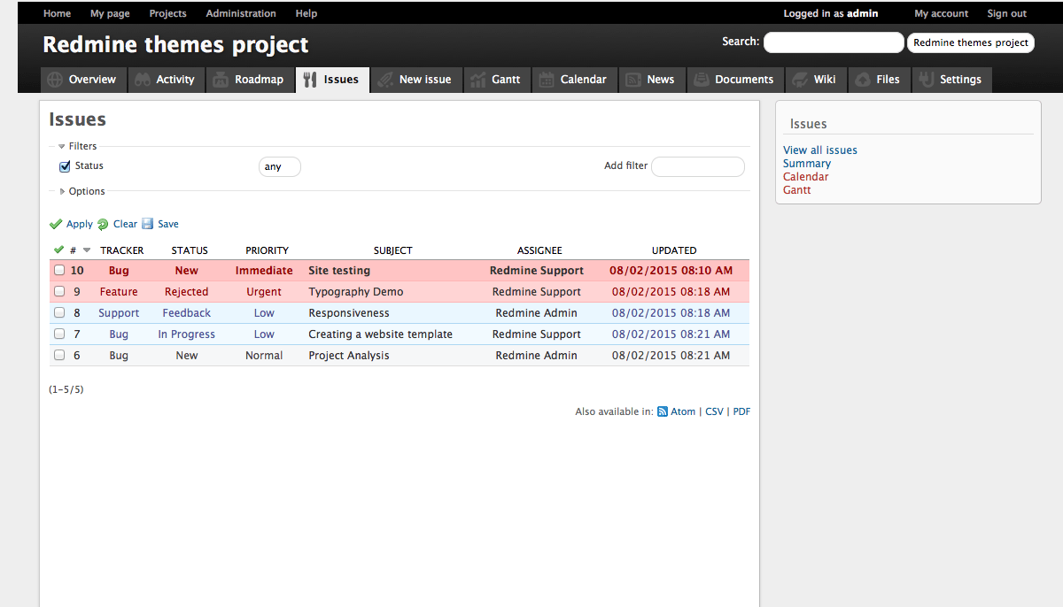Click the 'Redmine themes project' header title
The height and width of the screenshot is (607, 1063).
tap(176, 44)
